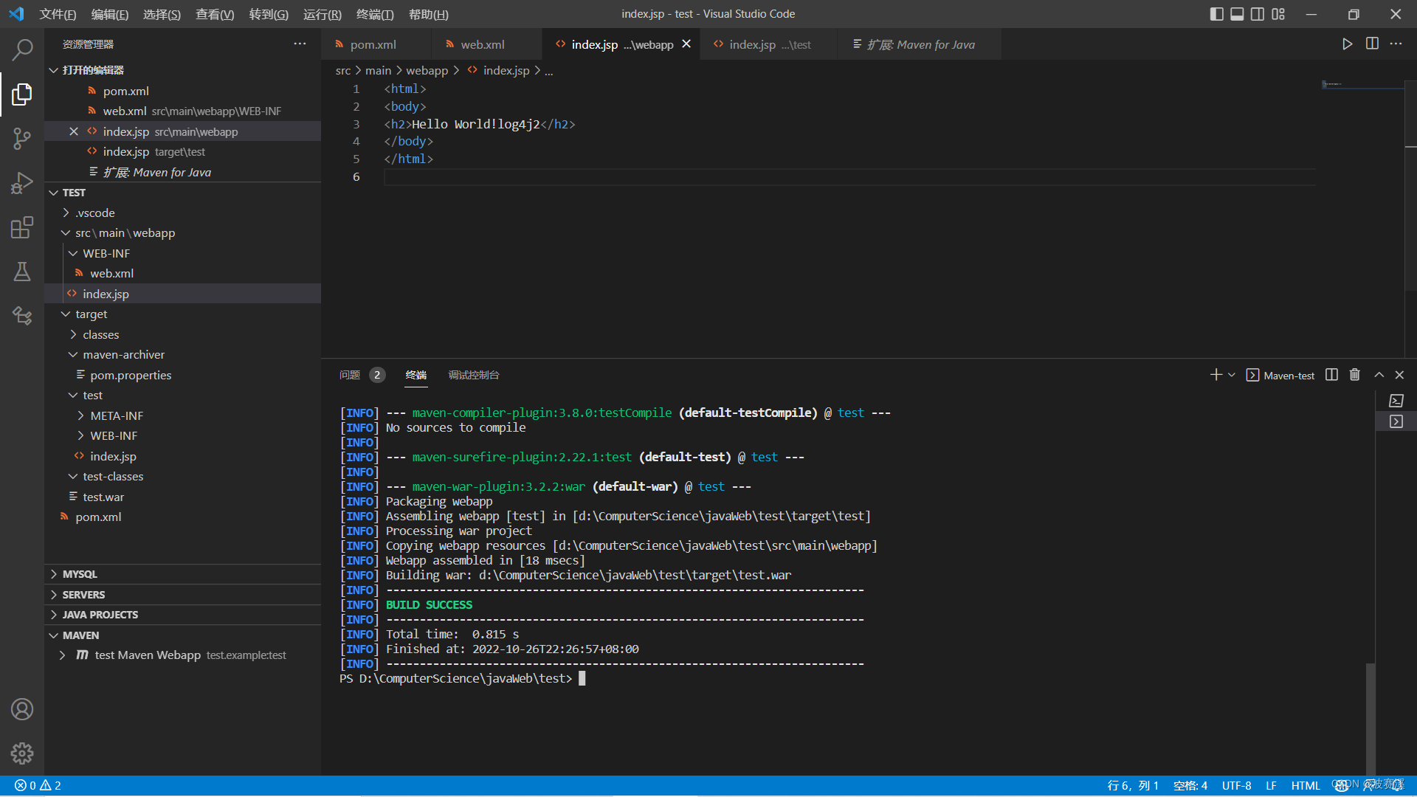Kill terminal with trash icon
Image resolution: width=1417 pixels, height=797 pixels.
click(1355, 375)
